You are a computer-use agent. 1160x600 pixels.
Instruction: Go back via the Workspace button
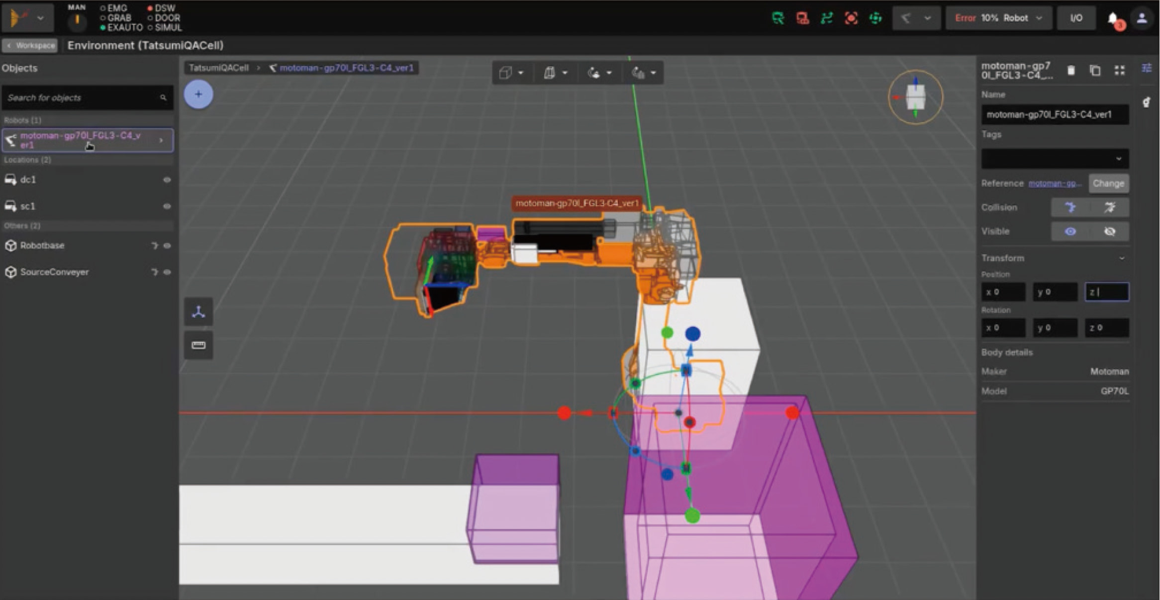click(30, 46)
